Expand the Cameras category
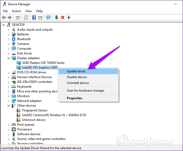The height and width of the screenshot is (151, 183). (8, 44)
